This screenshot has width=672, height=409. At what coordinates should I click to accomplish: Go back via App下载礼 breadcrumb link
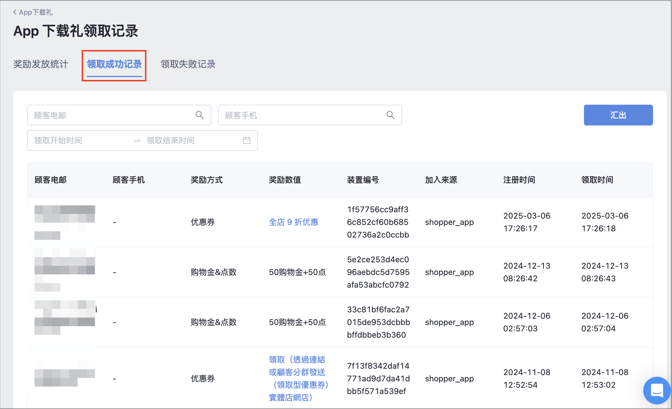36,12
